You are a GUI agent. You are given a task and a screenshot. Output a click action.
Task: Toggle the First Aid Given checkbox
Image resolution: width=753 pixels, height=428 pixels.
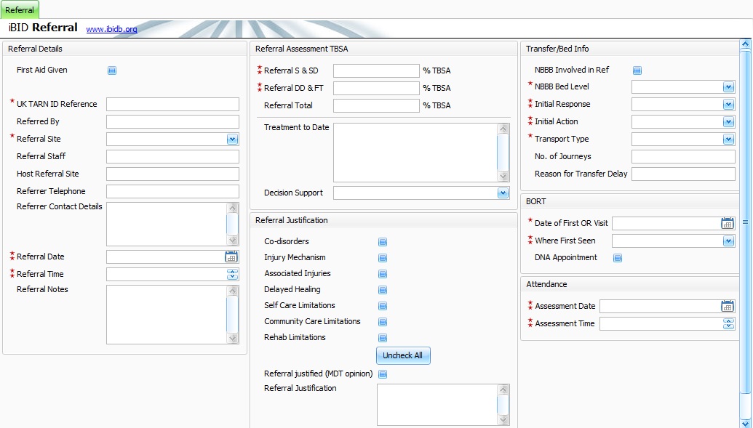(x=112, y=70)
